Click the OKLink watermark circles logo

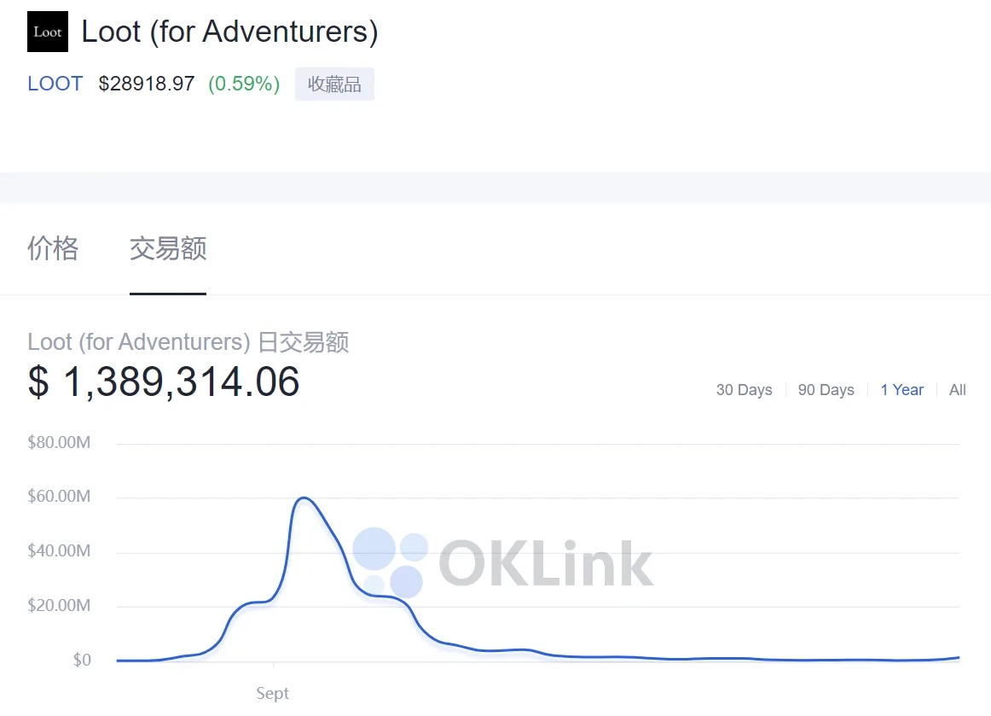(391, 562)
